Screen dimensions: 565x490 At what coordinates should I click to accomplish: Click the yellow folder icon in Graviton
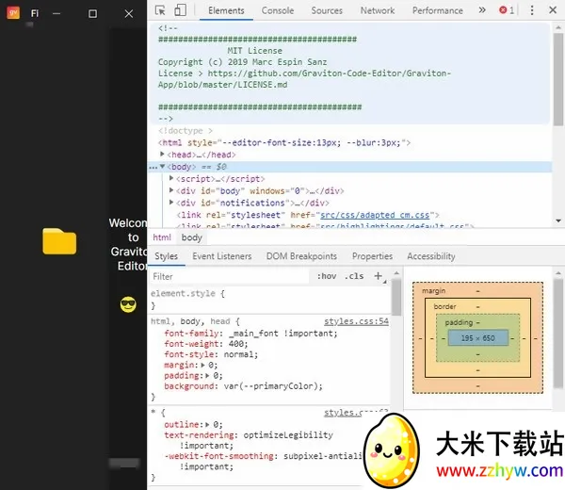coord(59,241)
